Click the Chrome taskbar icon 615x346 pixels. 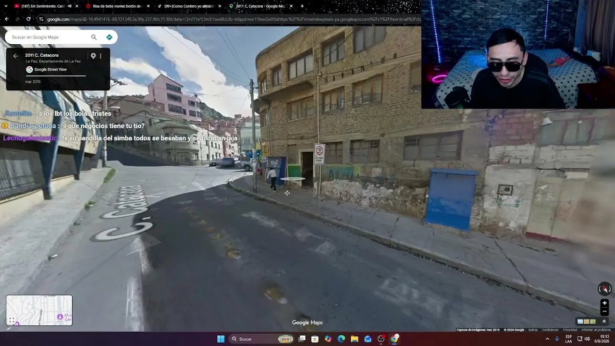[394, 339]
